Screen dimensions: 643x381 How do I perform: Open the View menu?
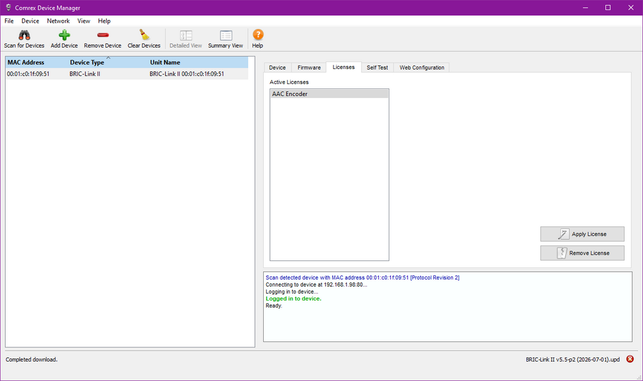point(84,21)
